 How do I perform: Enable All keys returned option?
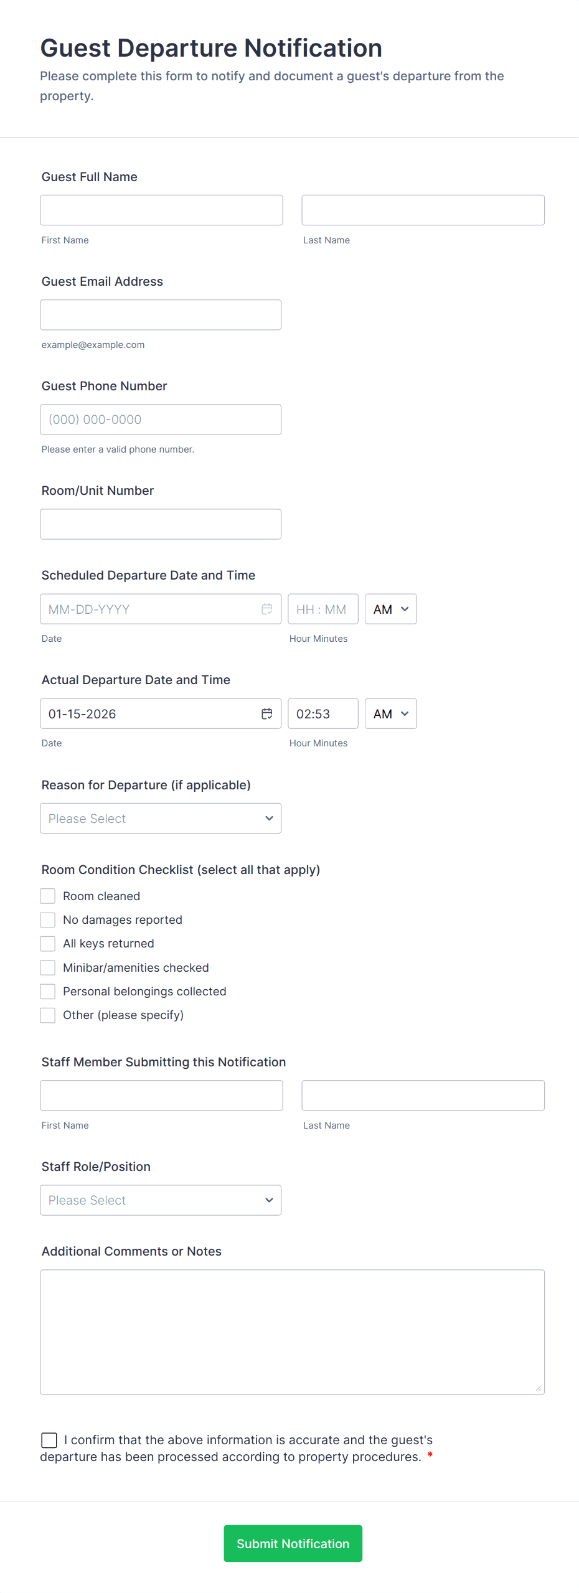47,943
